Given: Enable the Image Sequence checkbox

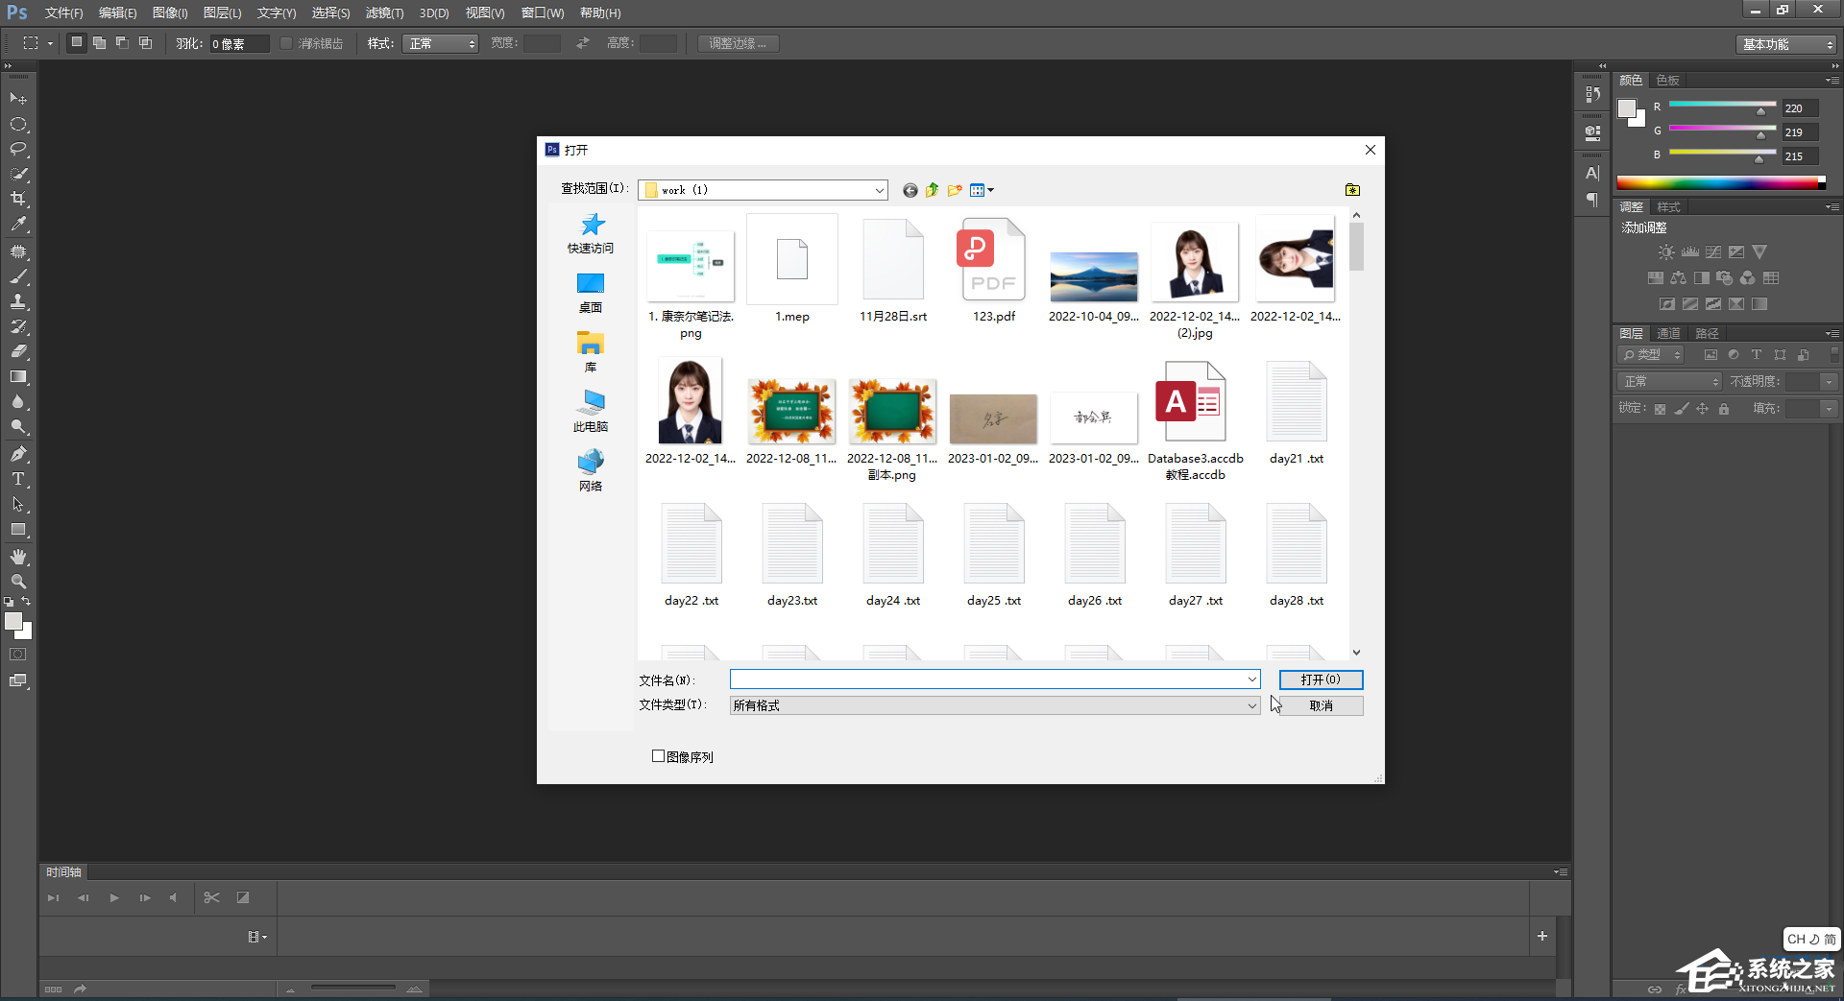Looking at the screenshot, I should tap(659, 756).
